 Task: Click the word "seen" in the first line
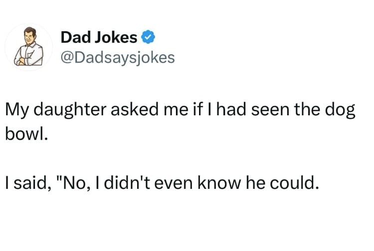coord(270,110)
